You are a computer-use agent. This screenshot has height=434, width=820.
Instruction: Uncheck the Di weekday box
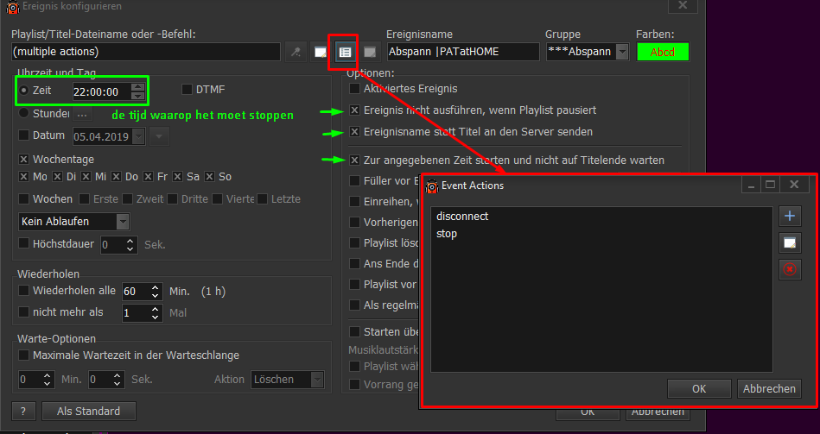tap(58, 177)
